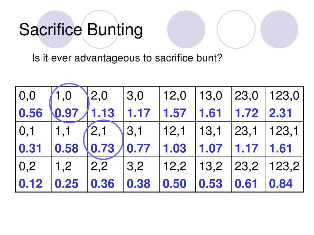This screenshot has height=235, width=314.
Task: Select the 23,0 cell with 1.72
Action: (x=249, y=104)
